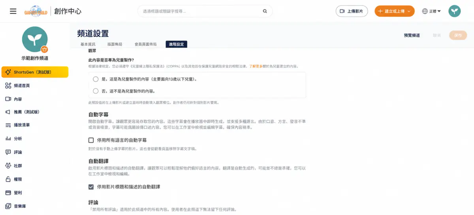This screenshot has width=474, height=215.
Task: Open the profile avatar in the header
Action: [454, 11]
